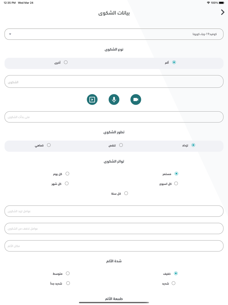Image resolution: width=228 pixels, height=305 pixels.
Task: Click the الشكوى text field
Action: (x=114, y=81)
